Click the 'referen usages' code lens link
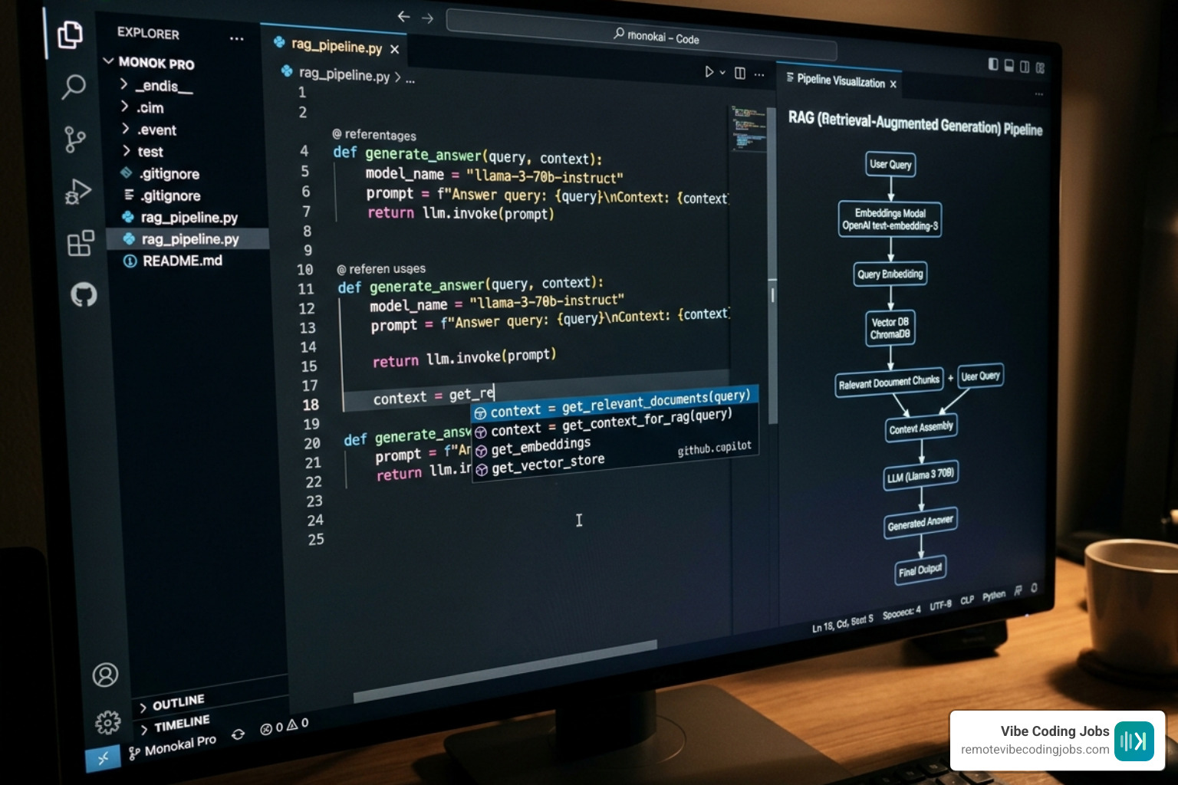This screenshot has height=785, width=1178. [x=381, y=269]
